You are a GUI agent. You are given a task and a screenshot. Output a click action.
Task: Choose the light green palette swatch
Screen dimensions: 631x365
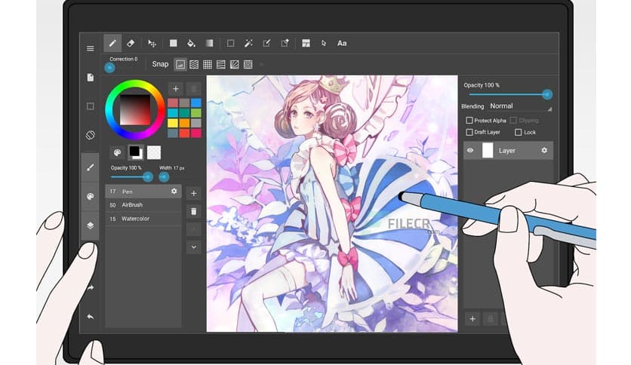tap(196, 113)
